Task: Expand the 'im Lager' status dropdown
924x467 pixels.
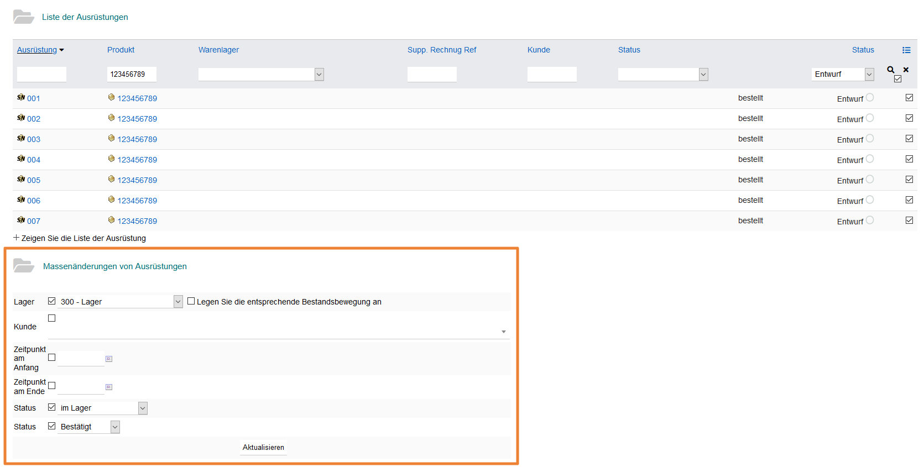Action: (x=143, y=408)
